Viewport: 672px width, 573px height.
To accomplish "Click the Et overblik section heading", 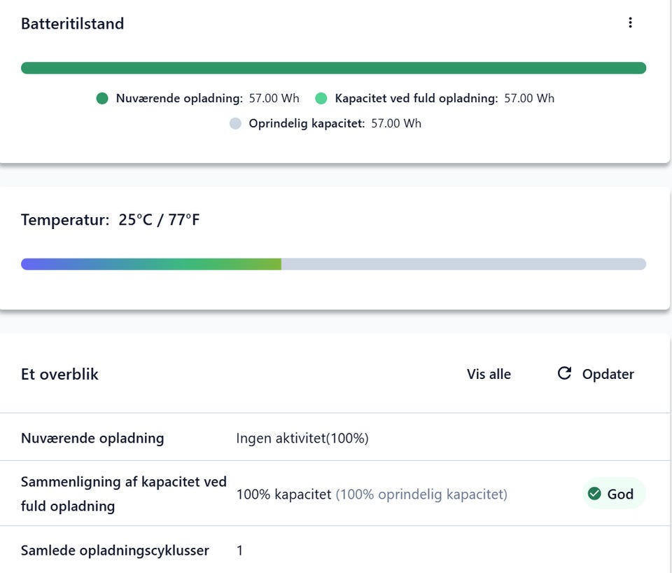I will (x=59, y=374).
